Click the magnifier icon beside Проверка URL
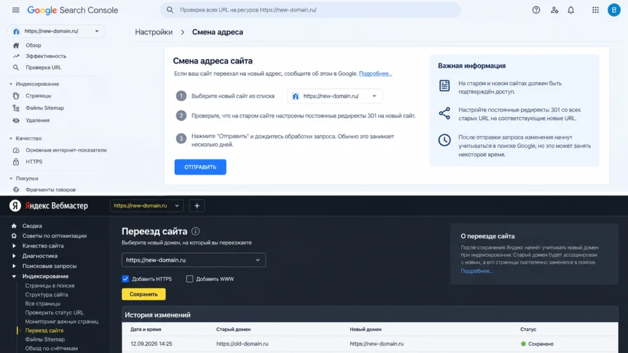The image size is (628, 353). click(16, 67)
